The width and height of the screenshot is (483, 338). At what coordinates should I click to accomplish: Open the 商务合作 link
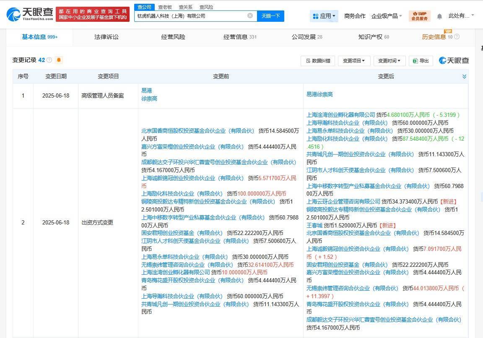click(x=355, y=16)
